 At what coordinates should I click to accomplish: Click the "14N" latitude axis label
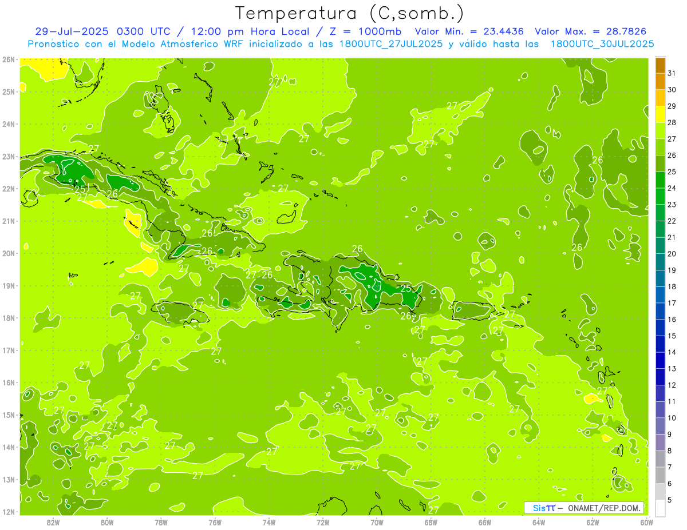point(8,447)
